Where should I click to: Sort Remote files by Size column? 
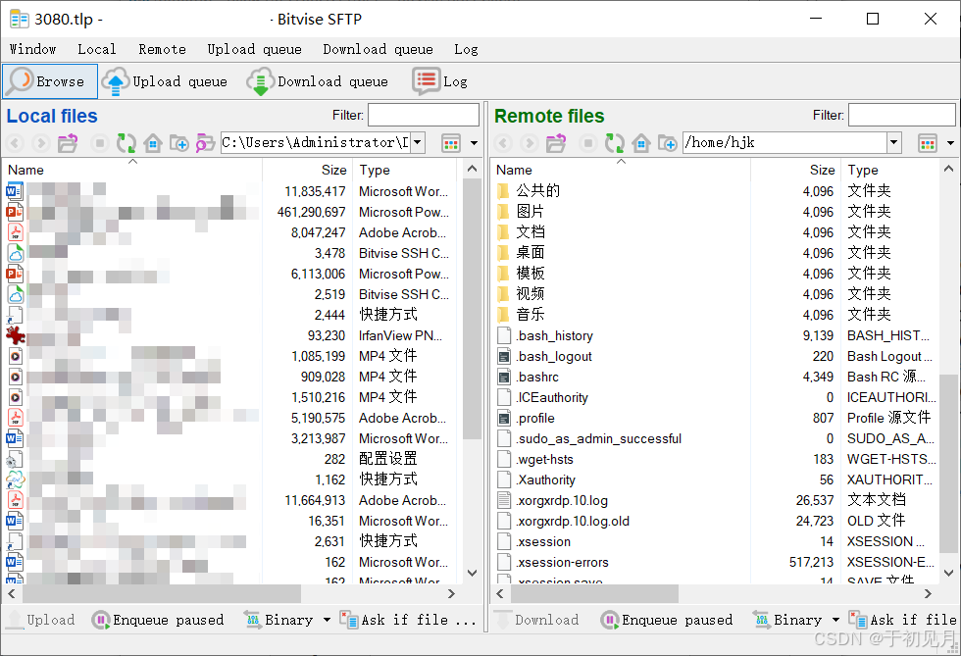pyautogui.click(x=795, y=170)
